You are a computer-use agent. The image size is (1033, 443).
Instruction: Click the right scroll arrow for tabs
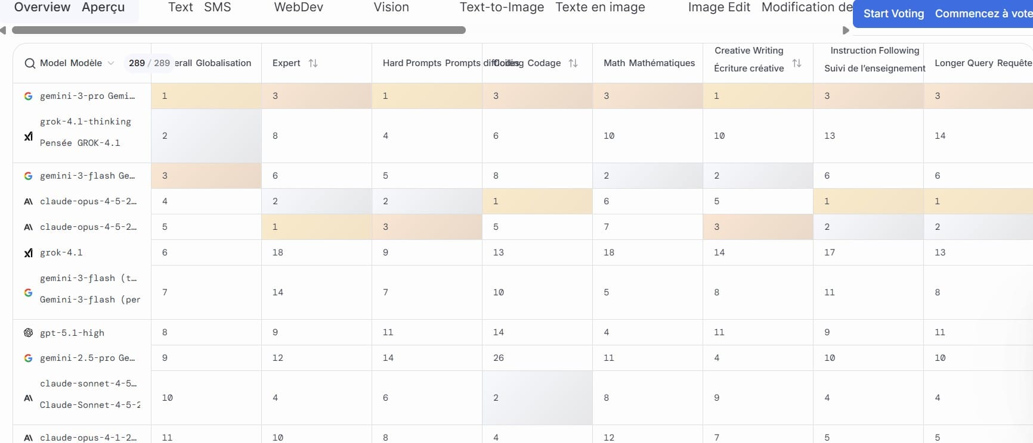click(845, 30)
